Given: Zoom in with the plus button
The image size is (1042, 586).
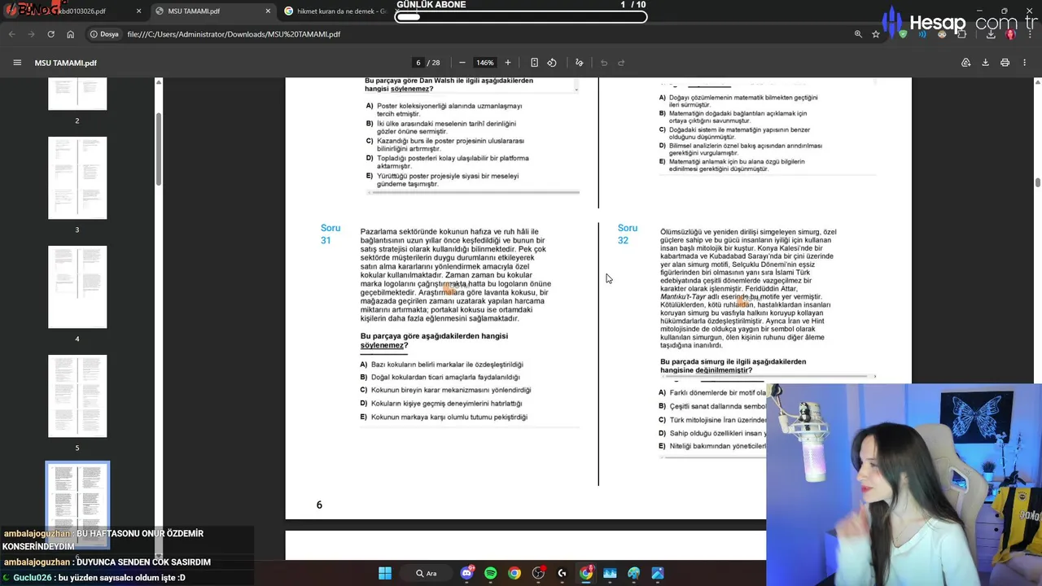Looking at the screenshot, I should (508, 63).
